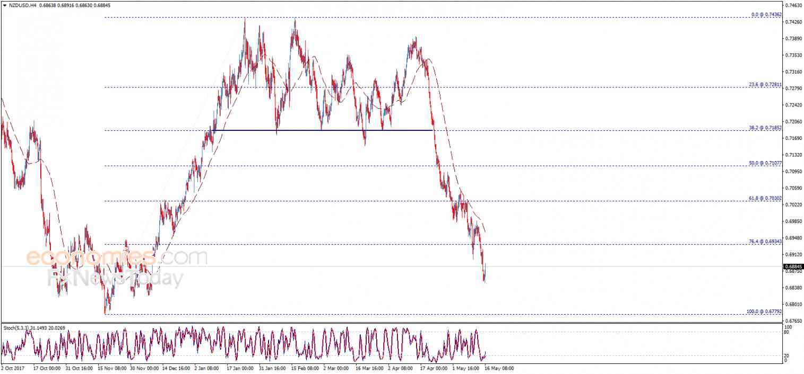Click the 0.73160 price axis label
The width and height of the screenshot is (804, 374).
793,72
